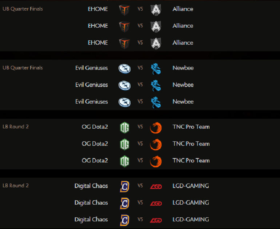Open first UB Quarter Finals label for EHOME
Image resolution: width=280 pixels, height=229 pixels.
[23, 9]
